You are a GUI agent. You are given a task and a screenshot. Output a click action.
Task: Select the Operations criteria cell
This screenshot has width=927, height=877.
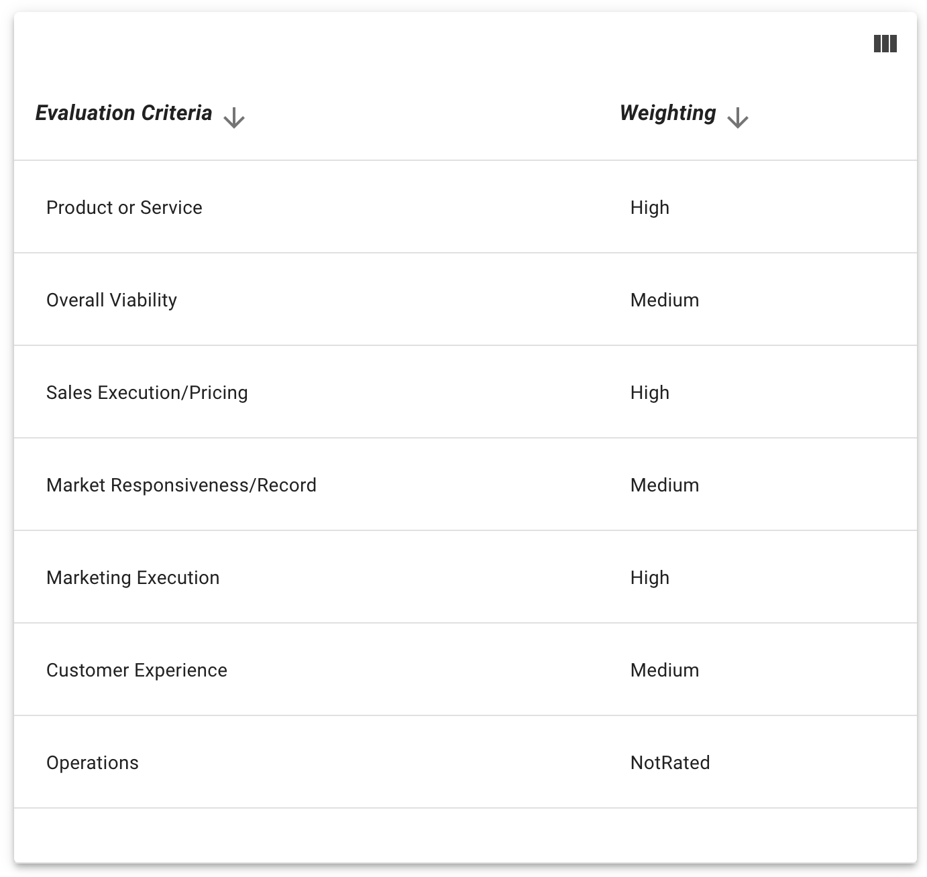(x=93, y=763)
